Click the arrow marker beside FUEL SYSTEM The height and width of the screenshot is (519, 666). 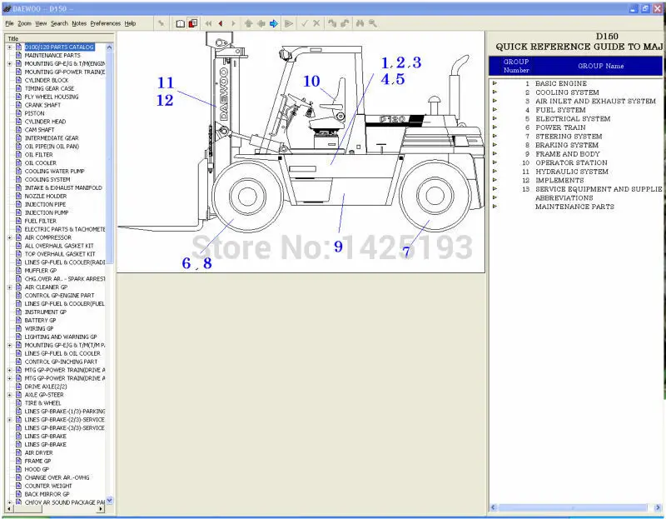(x=495, y=110)
